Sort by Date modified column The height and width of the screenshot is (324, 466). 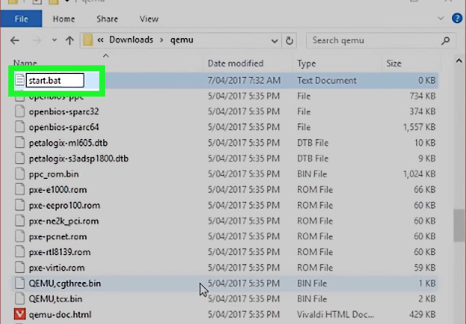pyautogui.click(x=236, y=64)
